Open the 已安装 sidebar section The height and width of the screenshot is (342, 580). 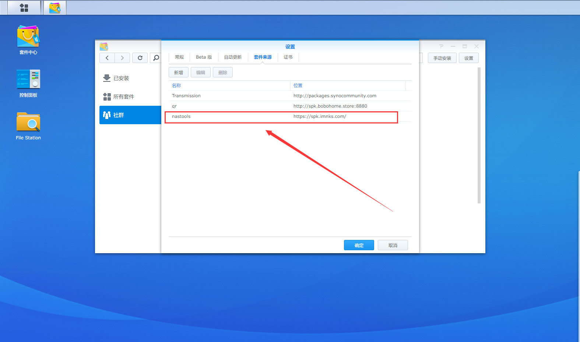point(121,78)
